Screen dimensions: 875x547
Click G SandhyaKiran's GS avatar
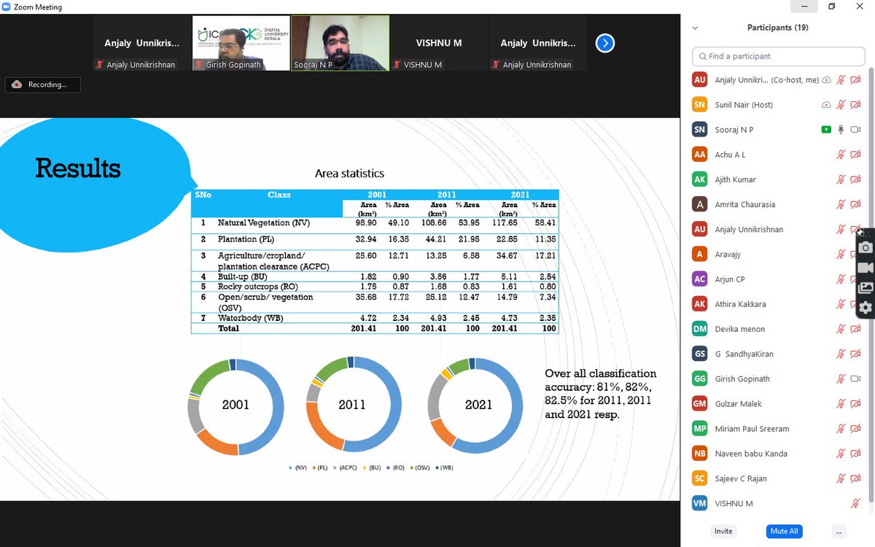click(x=700, y=354)
